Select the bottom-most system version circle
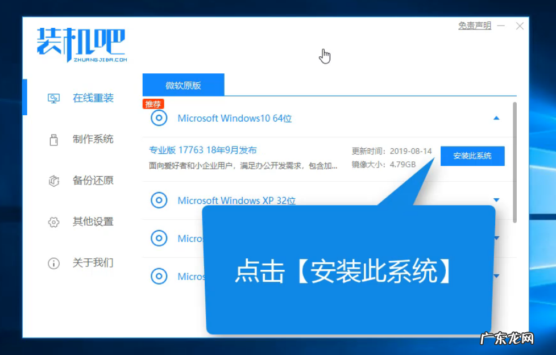 pos(159,276)
